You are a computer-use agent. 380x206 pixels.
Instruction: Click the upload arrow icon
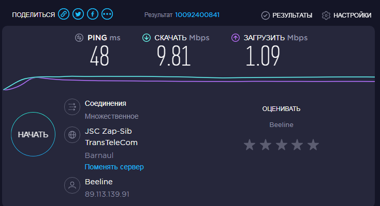pyautogui.click(x=236, y=38)
